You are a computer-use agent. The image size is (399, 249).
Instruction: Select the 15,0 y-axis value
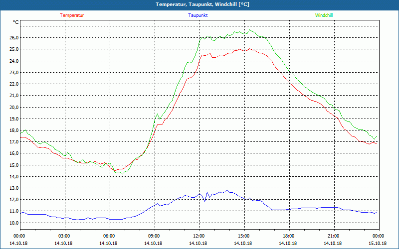(x=14, y=165)
